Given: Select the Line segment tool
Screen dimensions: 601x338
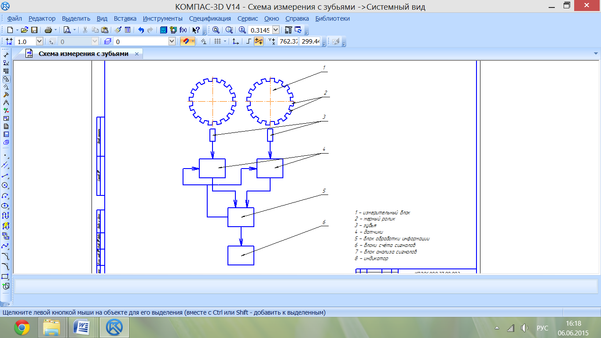Looking at the screenshot, I should (6, 175).
